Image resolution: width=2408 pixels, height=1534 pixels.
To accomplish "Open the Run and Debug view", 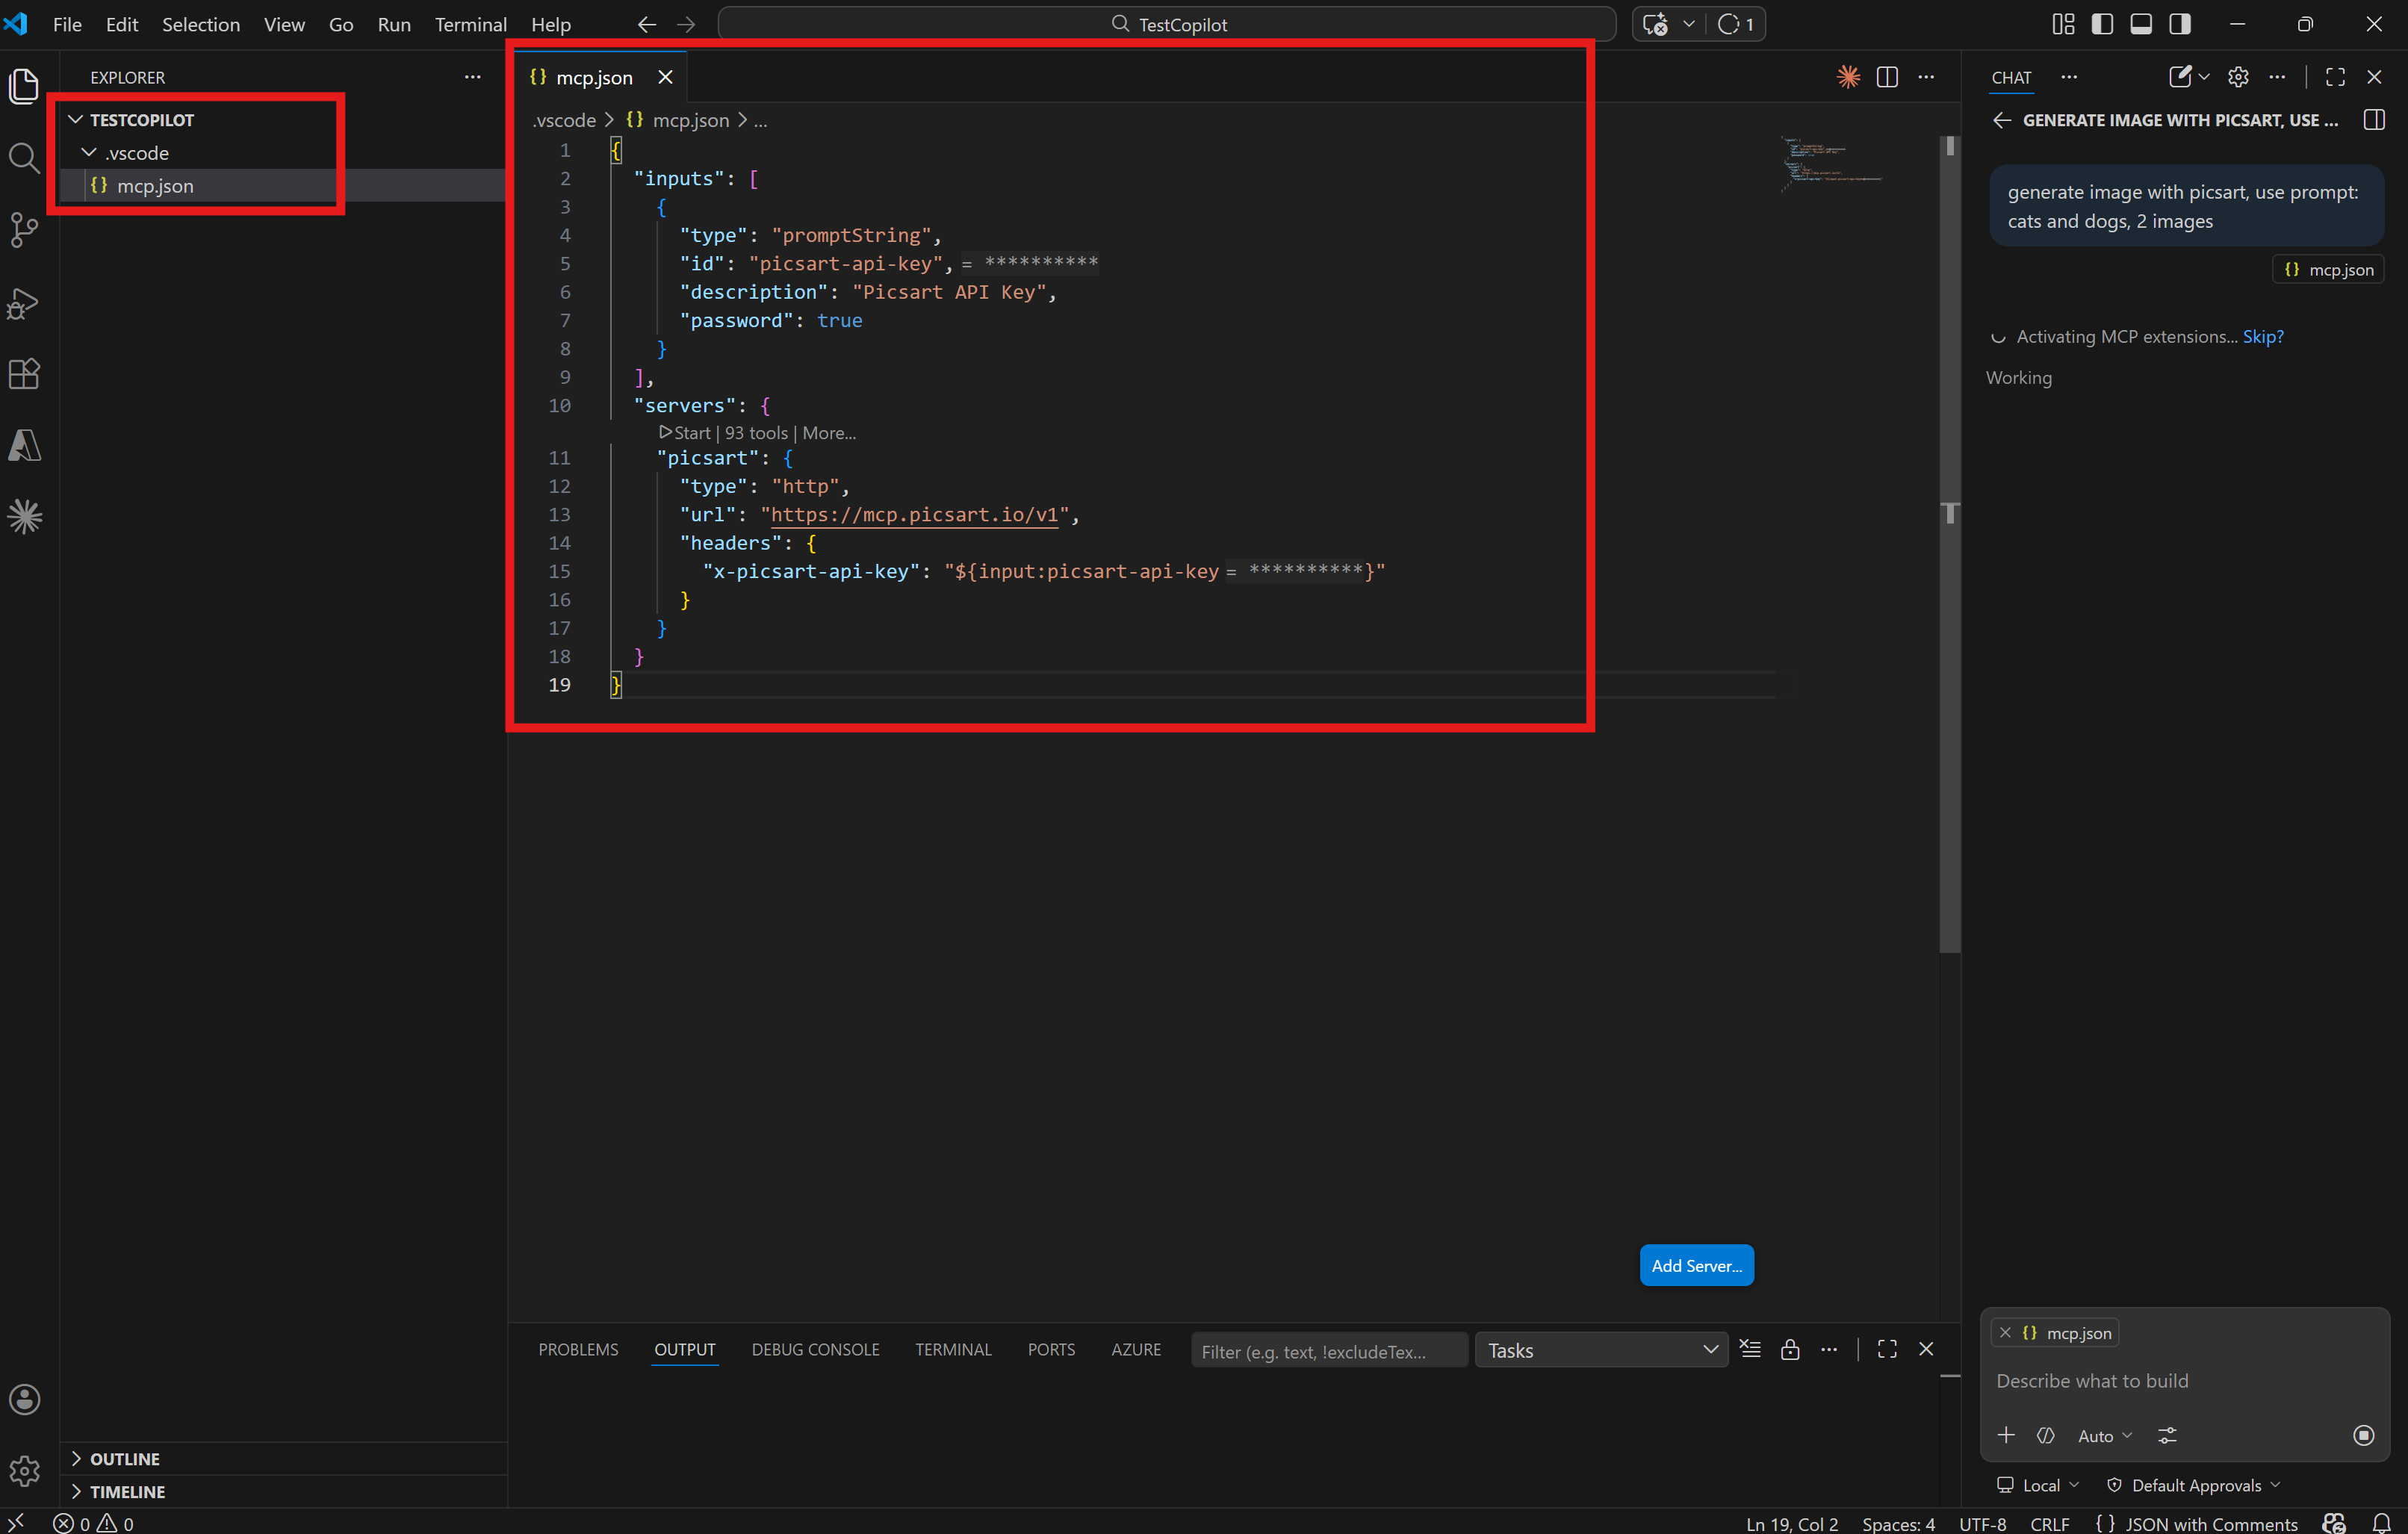I will point(24,303).
